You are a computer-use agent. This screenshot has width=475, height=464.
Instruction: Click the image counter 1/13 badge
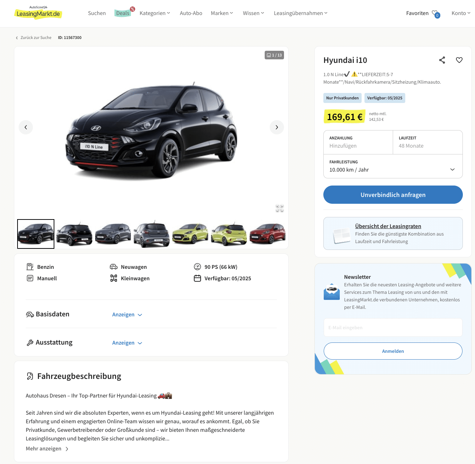274,55
